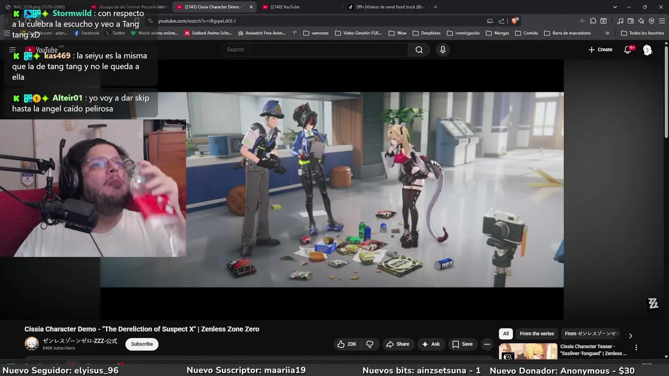
Task: Start voice search with the microphone icon
Action: click(x=443, y=50)
